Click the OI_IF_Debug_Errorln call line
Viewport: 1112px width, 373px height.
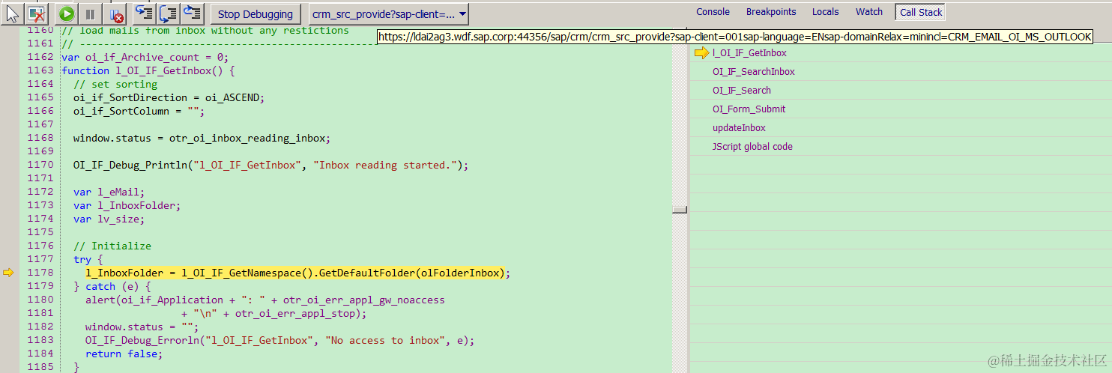click(279, 340)
